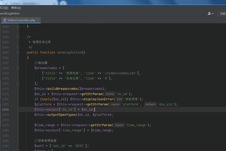
Task: Expand the dropdown arrow beside the user icon
Action: (213, 14)
